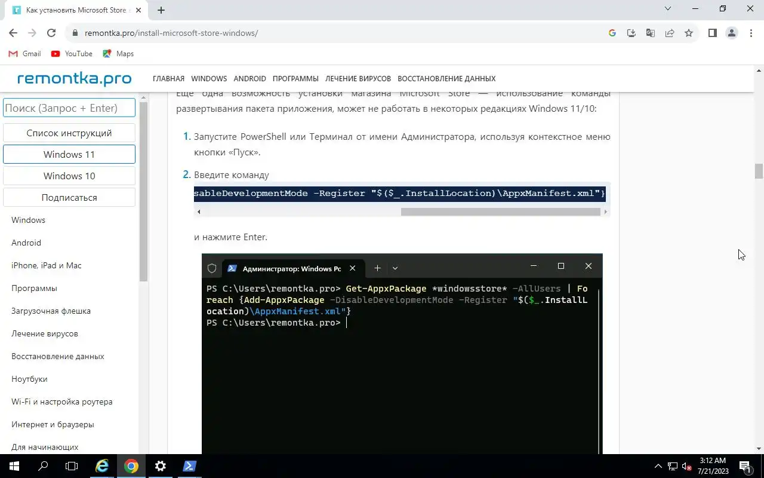This screenshot has width=764, height=478.
Task: Focus the Поиск search field
Action: pos(69,108)
